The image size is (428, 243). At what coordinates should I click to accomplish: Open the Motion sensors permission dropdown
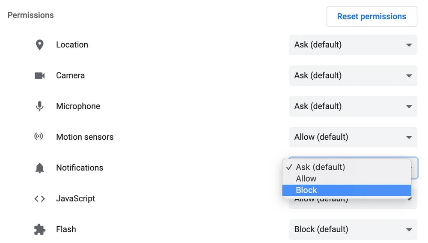(353, 137)
